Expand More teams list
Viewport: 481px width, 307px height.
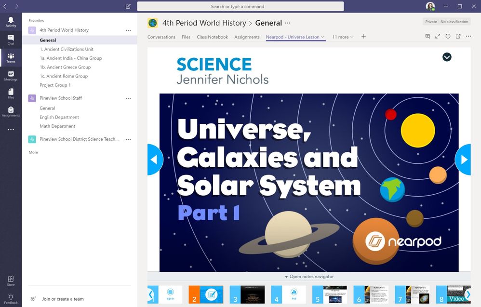point(33,152)
